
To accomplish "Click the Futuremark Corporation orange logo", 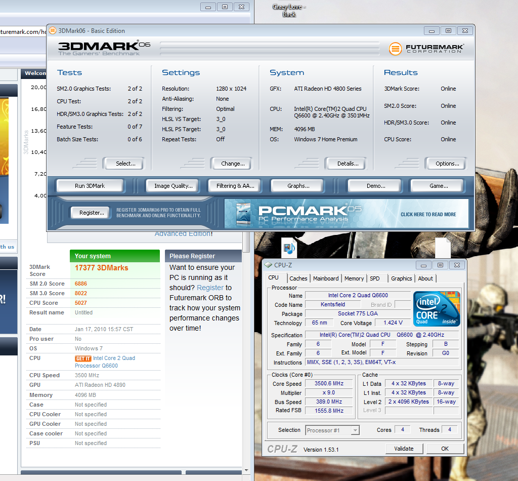I will click(x=395, y=49).
